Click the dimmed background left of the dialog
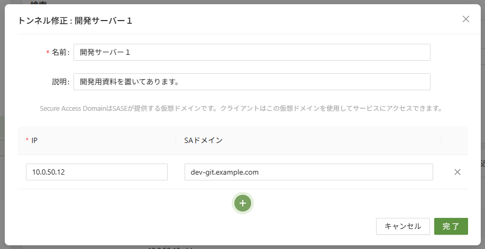Viewport: 485px width, 249px height. (x=2, y=158)
